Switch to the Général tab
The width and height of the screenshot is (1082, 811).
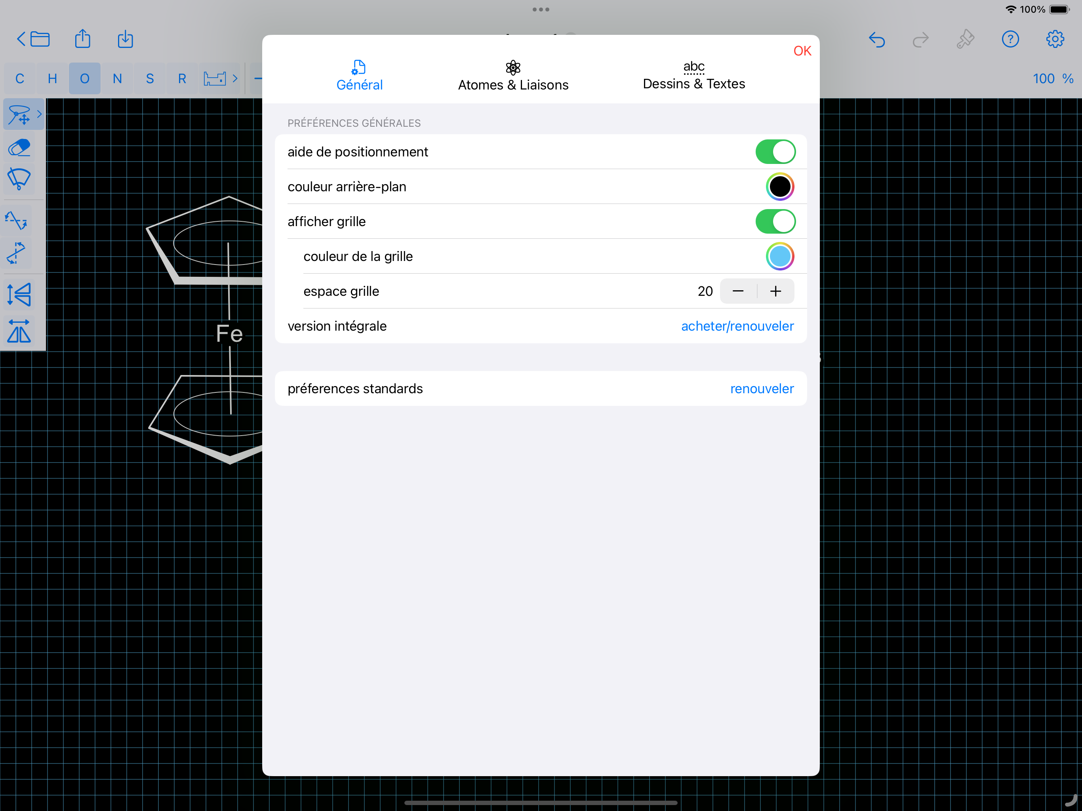360,76
